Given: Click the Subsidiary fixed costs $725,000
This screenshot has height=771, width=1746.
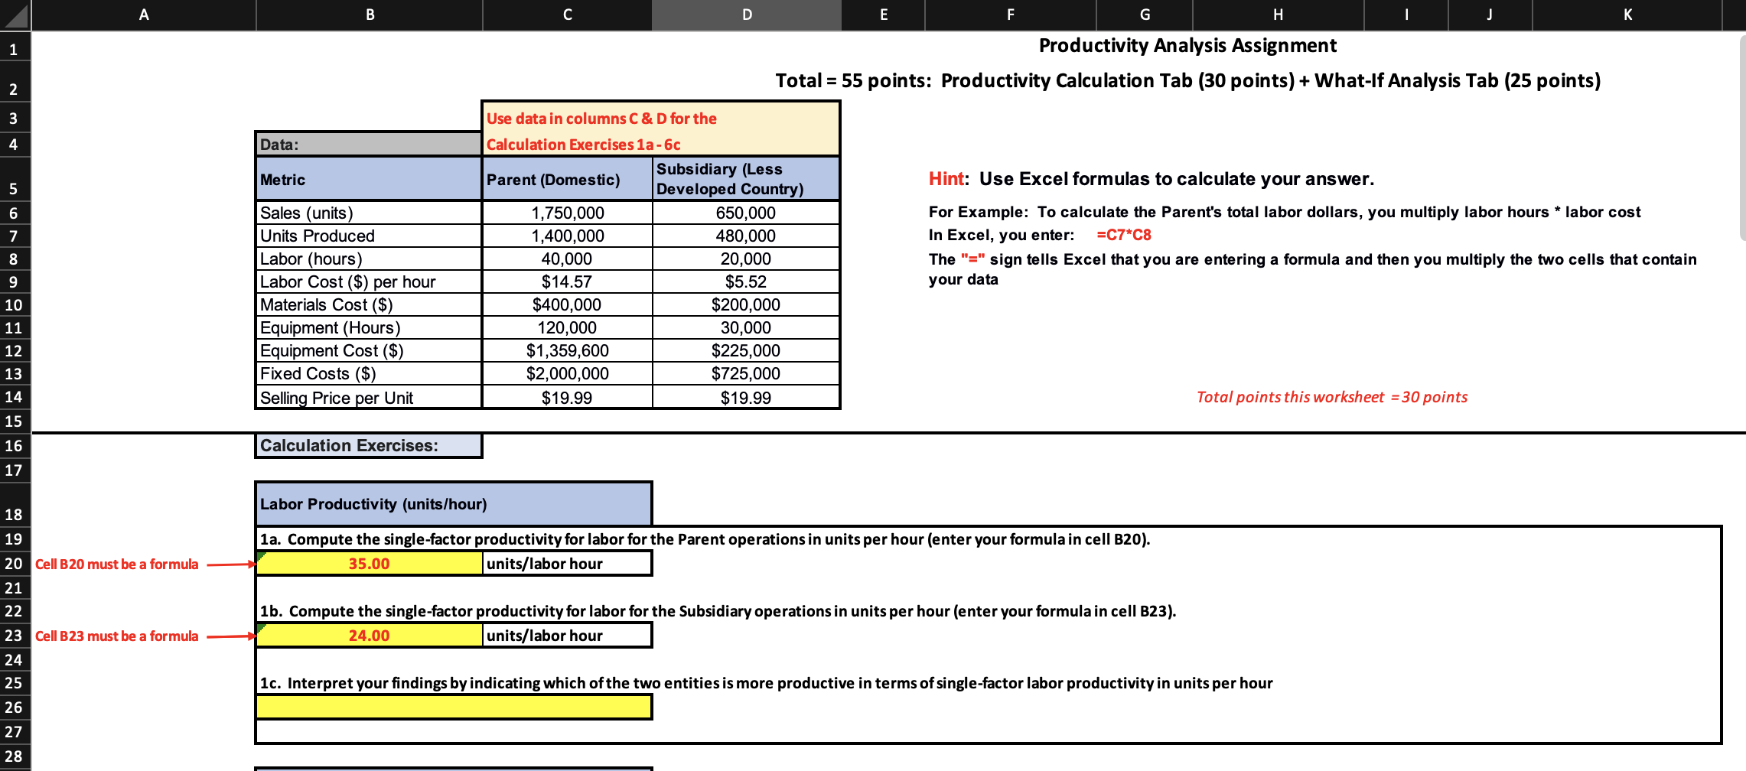Looking at the screenshot, I should click(x=746, y=373).
